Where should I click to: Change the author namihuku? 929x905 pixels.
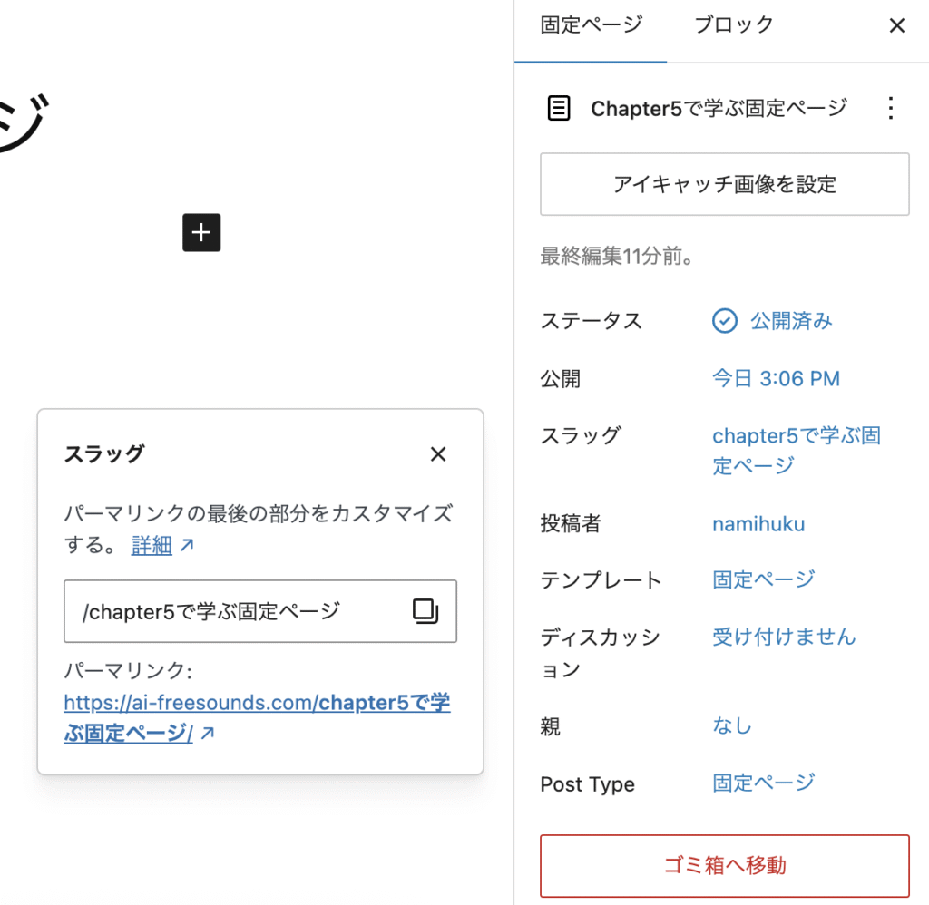pyautogui.click(x=758, y=524)
